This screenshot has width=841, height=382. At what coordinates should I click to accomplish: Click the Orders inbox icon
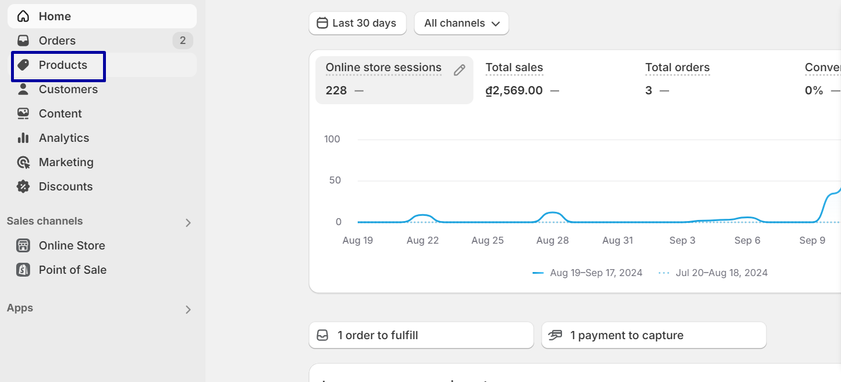[23, 41]
